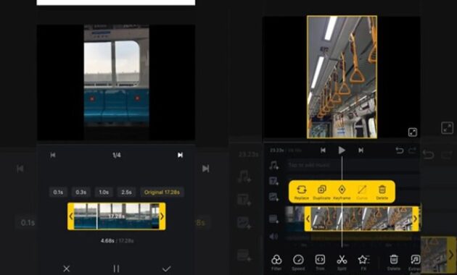The image size is (457, 275).
Task: Select the preceding clip in the timeline
Action: point(295,219)
